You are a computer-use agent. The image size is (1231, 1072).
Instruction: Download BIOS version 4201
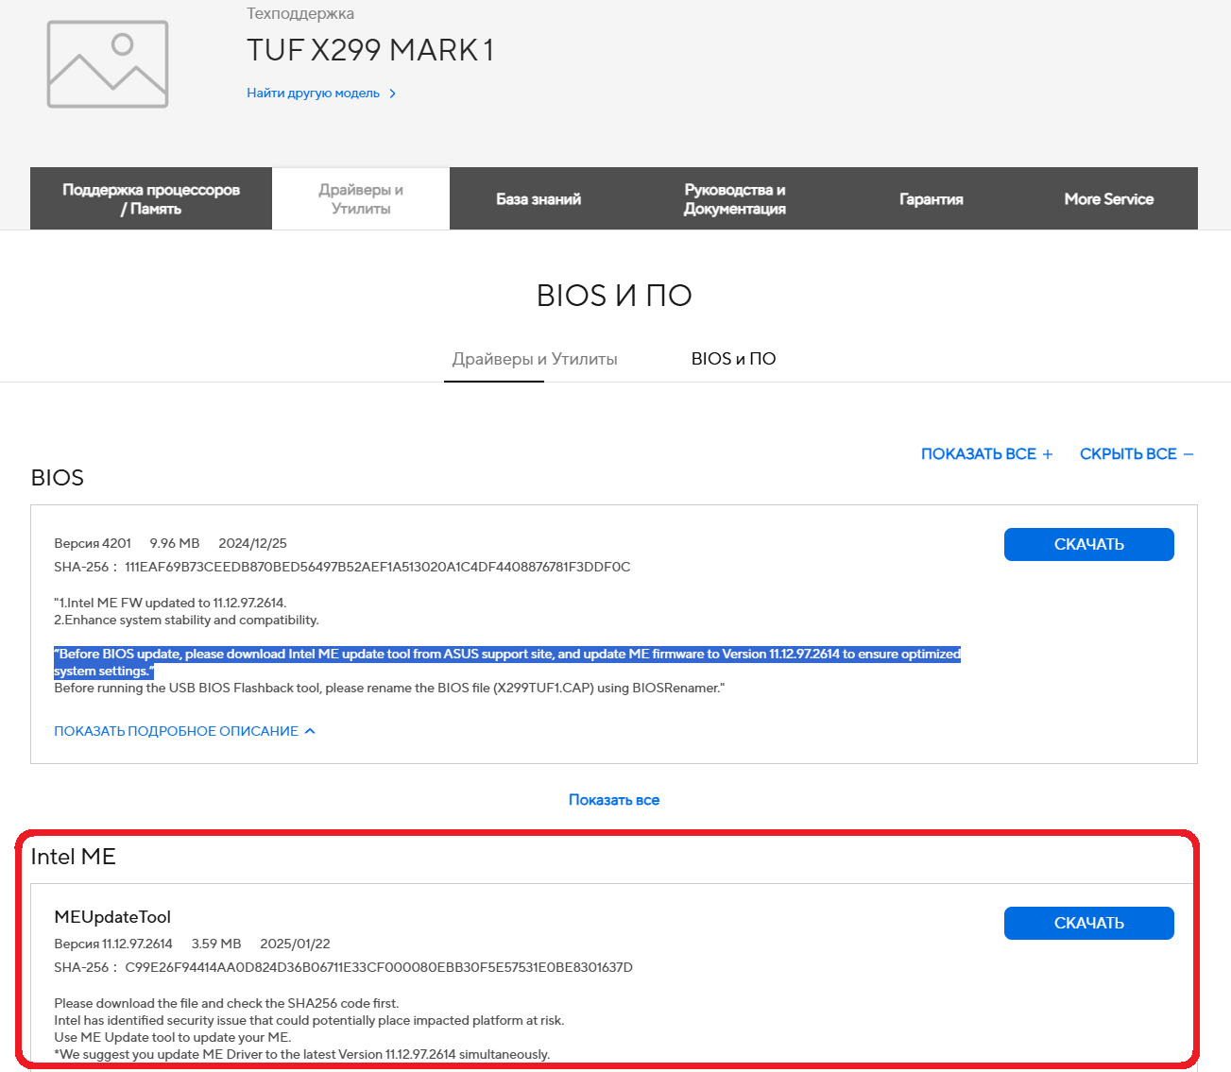[1088, 544]
